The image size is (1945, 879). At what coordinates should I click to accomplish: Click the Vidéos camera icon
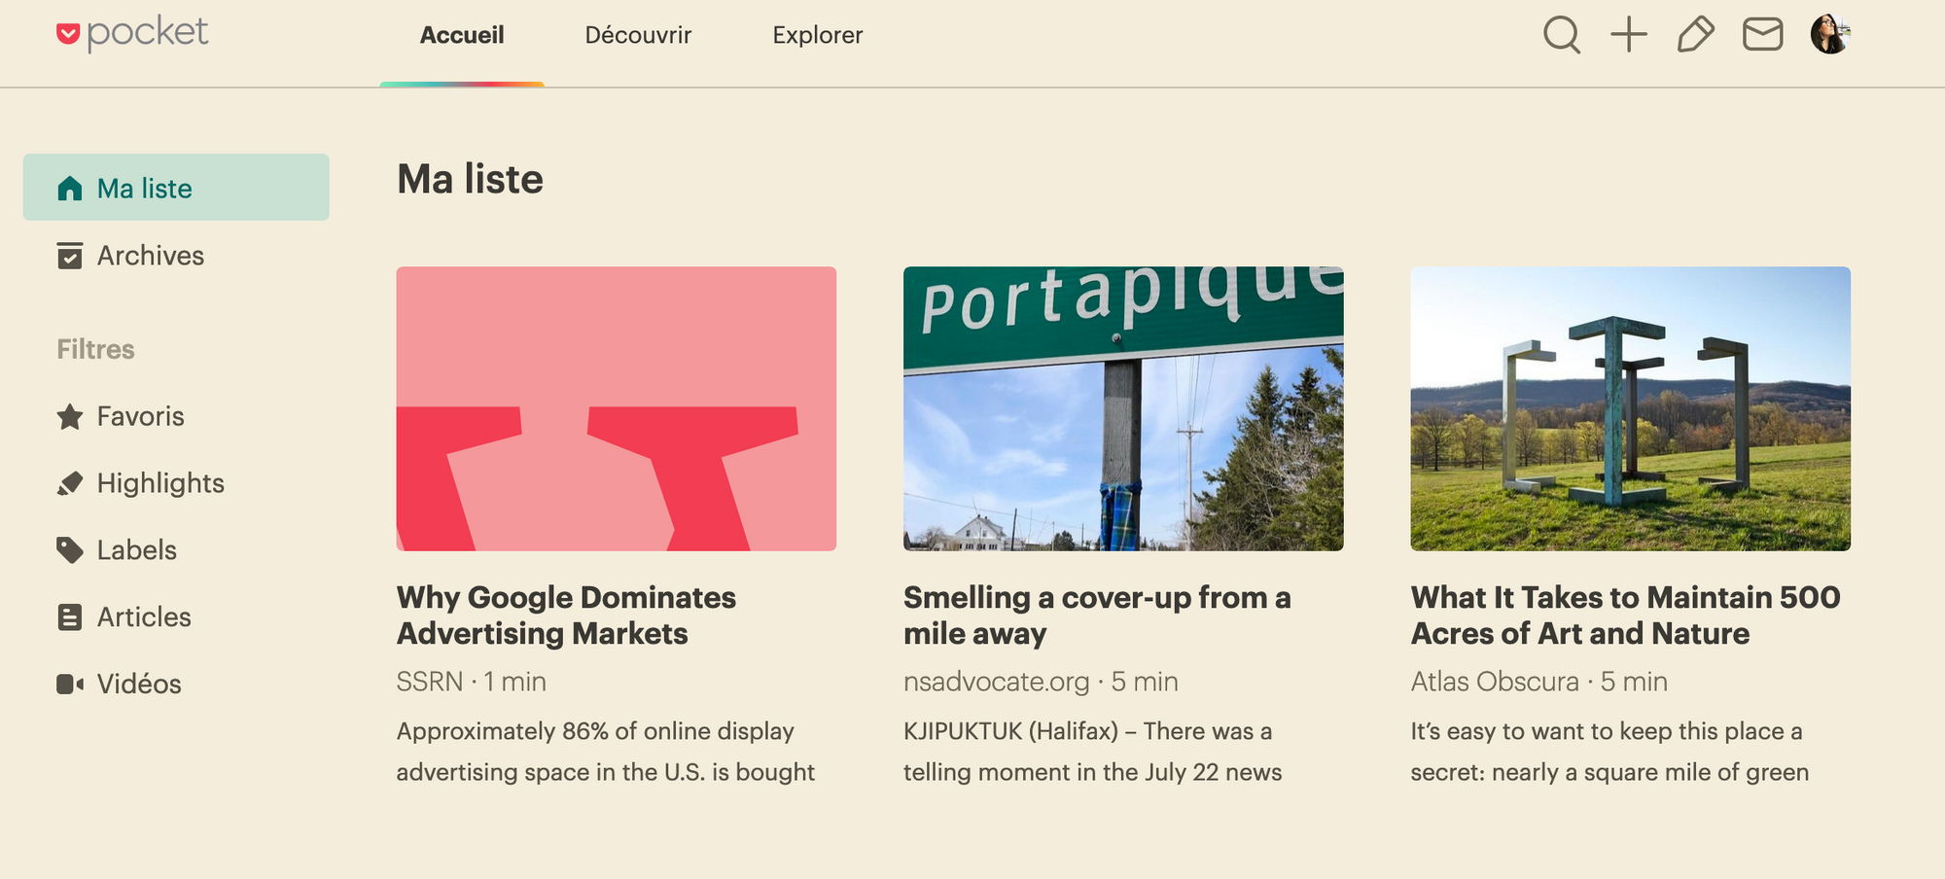tap(70, 685)
